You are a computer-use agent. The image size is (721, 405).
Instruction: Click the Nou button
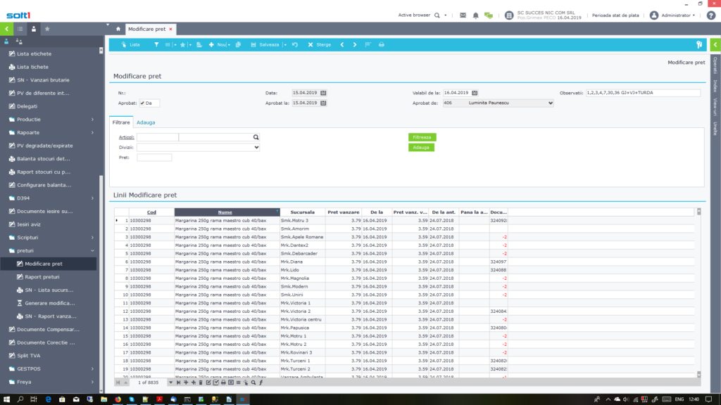218,44
